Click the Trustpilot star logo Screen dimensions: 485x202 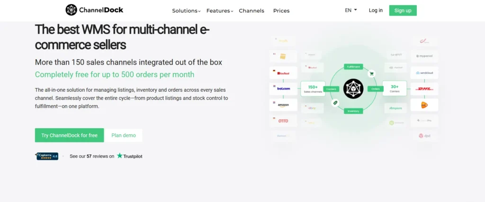pos(130,156)
